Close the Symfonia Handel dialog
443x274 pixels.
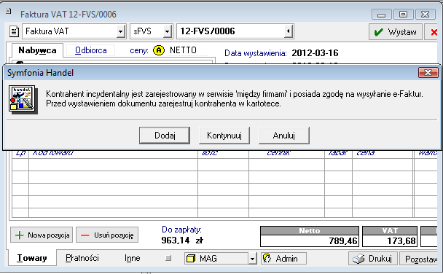click(428, 73)
